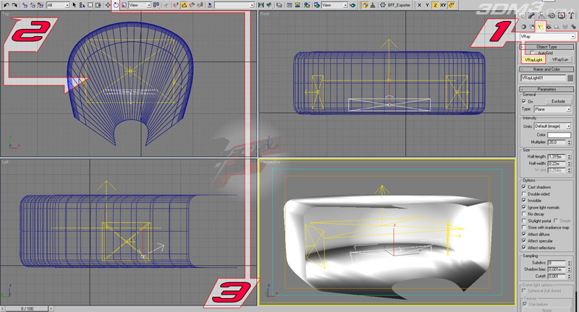Open the VRay light category dropdown
Image resolution: width=579 pixels, height=312 pixels.
coord(572,36)
